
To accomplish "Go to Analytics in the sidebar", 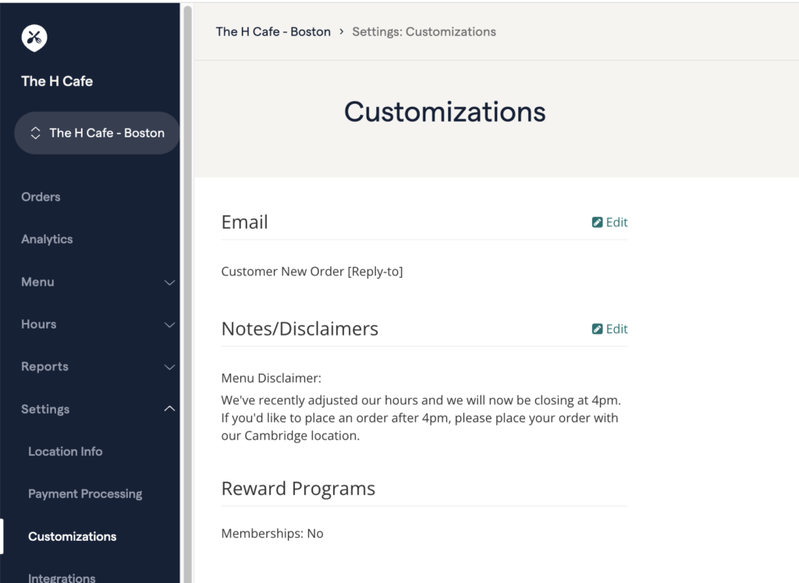I will (47, 240).
